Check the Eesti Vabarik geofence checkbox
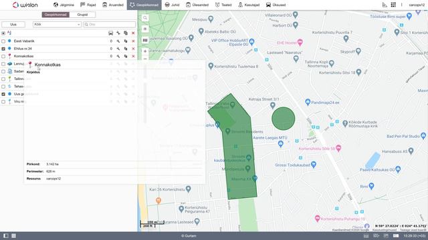This screenshot has width=428, height=240. point(3,41)
